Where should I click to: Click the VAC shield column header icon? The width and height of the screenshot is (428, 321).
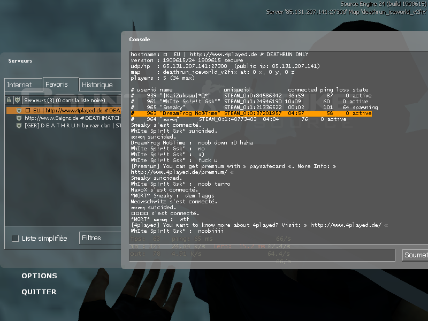(x=17, y=100)
